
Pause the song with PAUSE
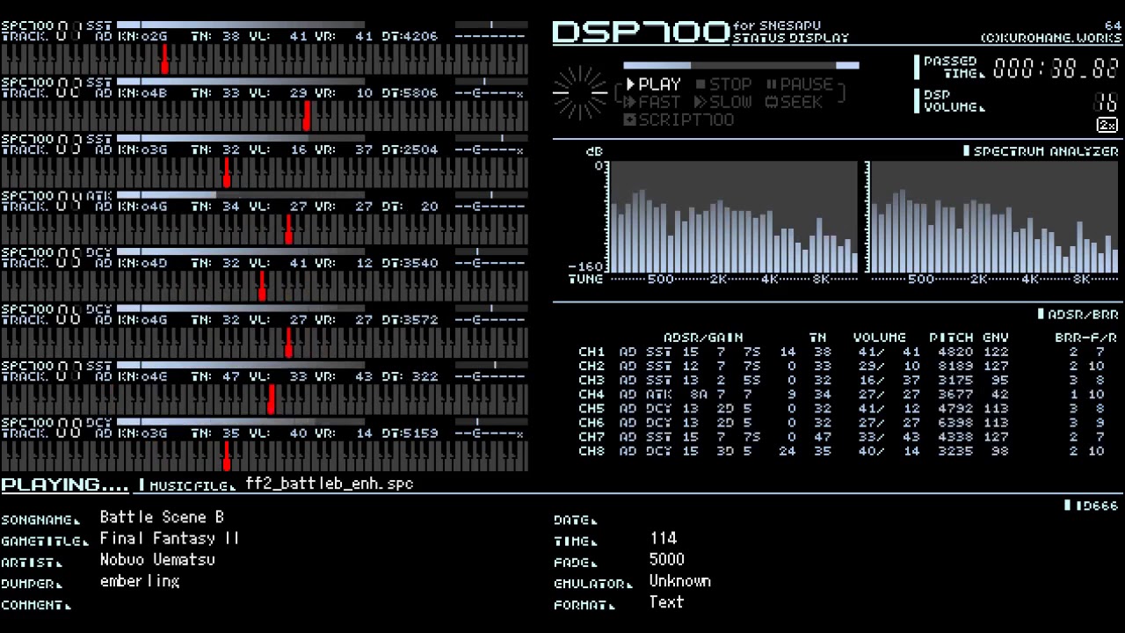tap(800, 84)
